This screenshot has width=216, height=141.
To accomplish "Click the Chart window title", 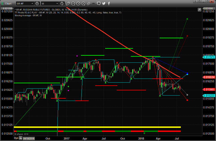I will [x=8, y=4].
